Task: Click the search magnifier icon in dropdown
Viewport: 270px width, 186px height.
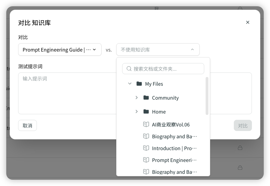Action: [129, 69]
